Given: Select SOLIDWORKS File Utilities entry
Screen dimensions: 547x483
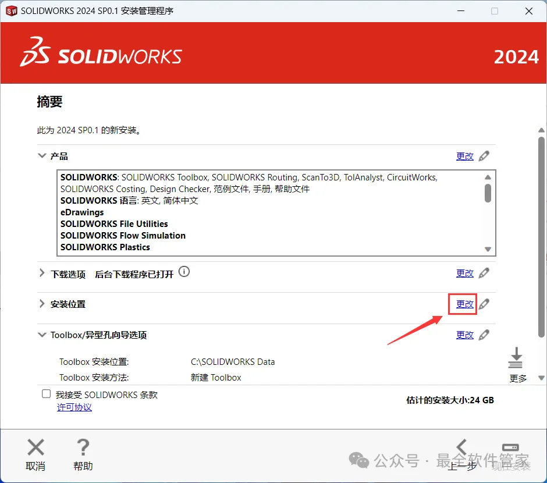Looking at the screenshot, I should pos(114,224).
